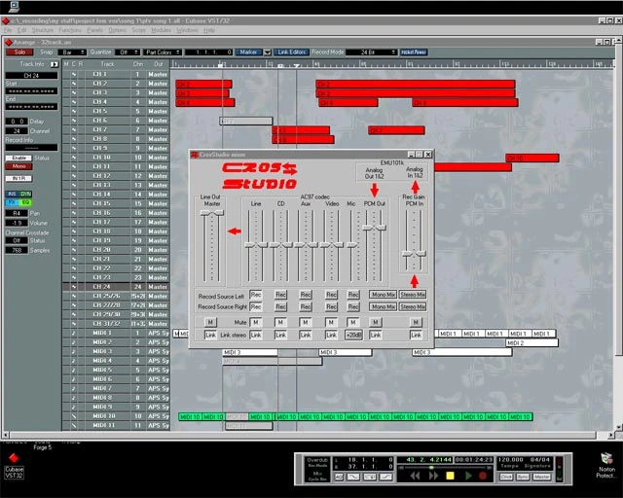Mute the Line Out Master channel in the mixer
This screenshot has width=623, height=498.
click(x=210, y=322)
